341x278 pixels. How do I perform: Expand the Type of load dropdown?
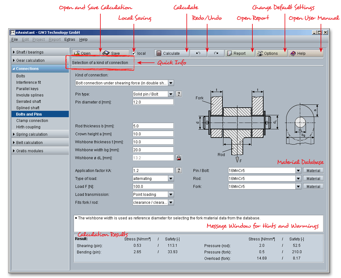171,179
